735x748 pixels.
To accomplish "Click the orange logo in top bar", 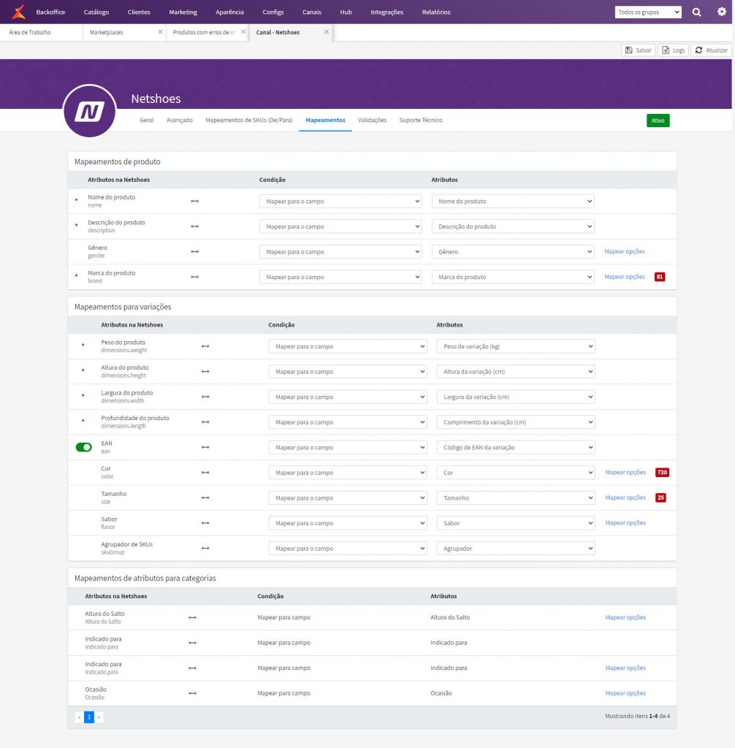I will [x=18, y=12].
